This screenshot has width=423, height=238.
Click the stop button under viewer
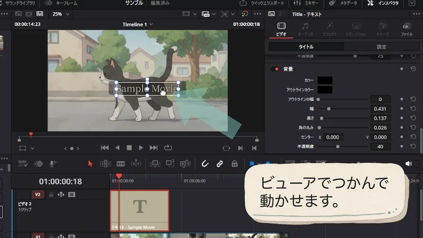click(129, 148)
